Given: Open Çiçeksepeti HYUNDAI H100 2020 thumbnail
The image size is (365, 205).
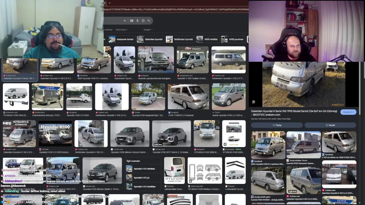Looking at the screenshot, I should coord(234,134).
